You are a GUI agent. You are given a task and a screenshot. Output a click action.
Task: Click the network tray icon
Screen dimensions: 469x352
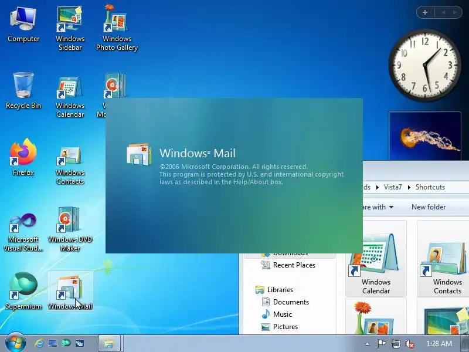395,344
